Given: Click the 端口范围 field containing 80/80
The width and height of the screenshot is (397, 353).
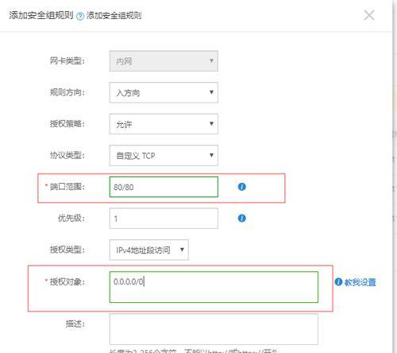Looking at the screenshot, I should coord(164,187).
